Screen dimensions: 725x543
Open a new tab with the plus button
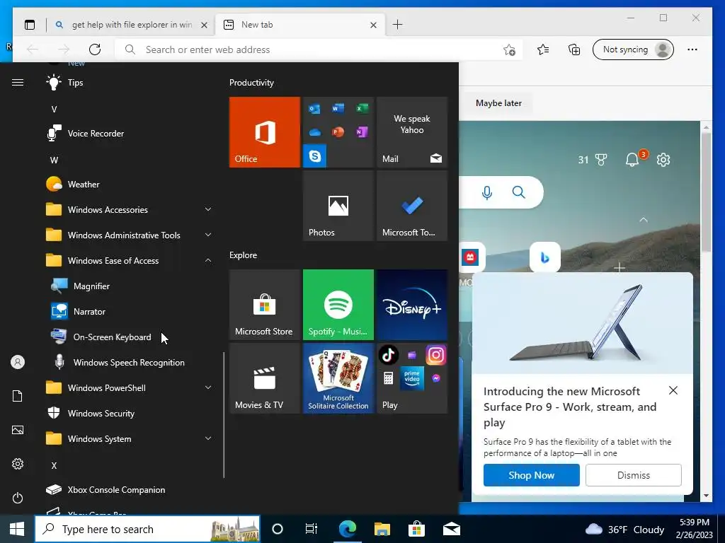[x=398, y=25]
